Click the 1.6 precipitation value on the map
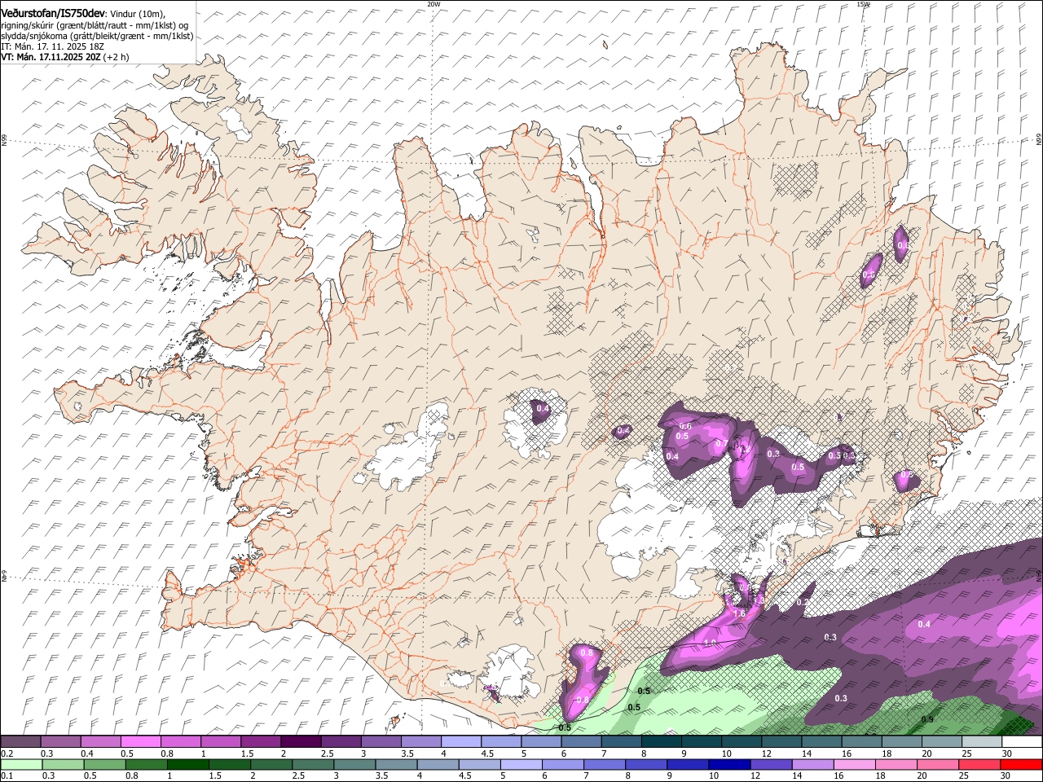The width and height of the screenshot is (1043, 782). [x=740, y=613]
